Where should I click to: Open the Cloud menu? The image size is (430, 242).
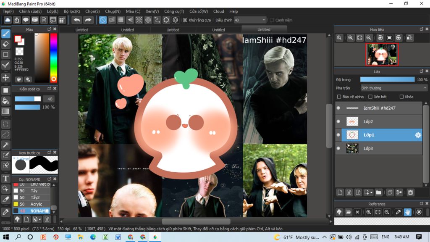coord(218,11)
